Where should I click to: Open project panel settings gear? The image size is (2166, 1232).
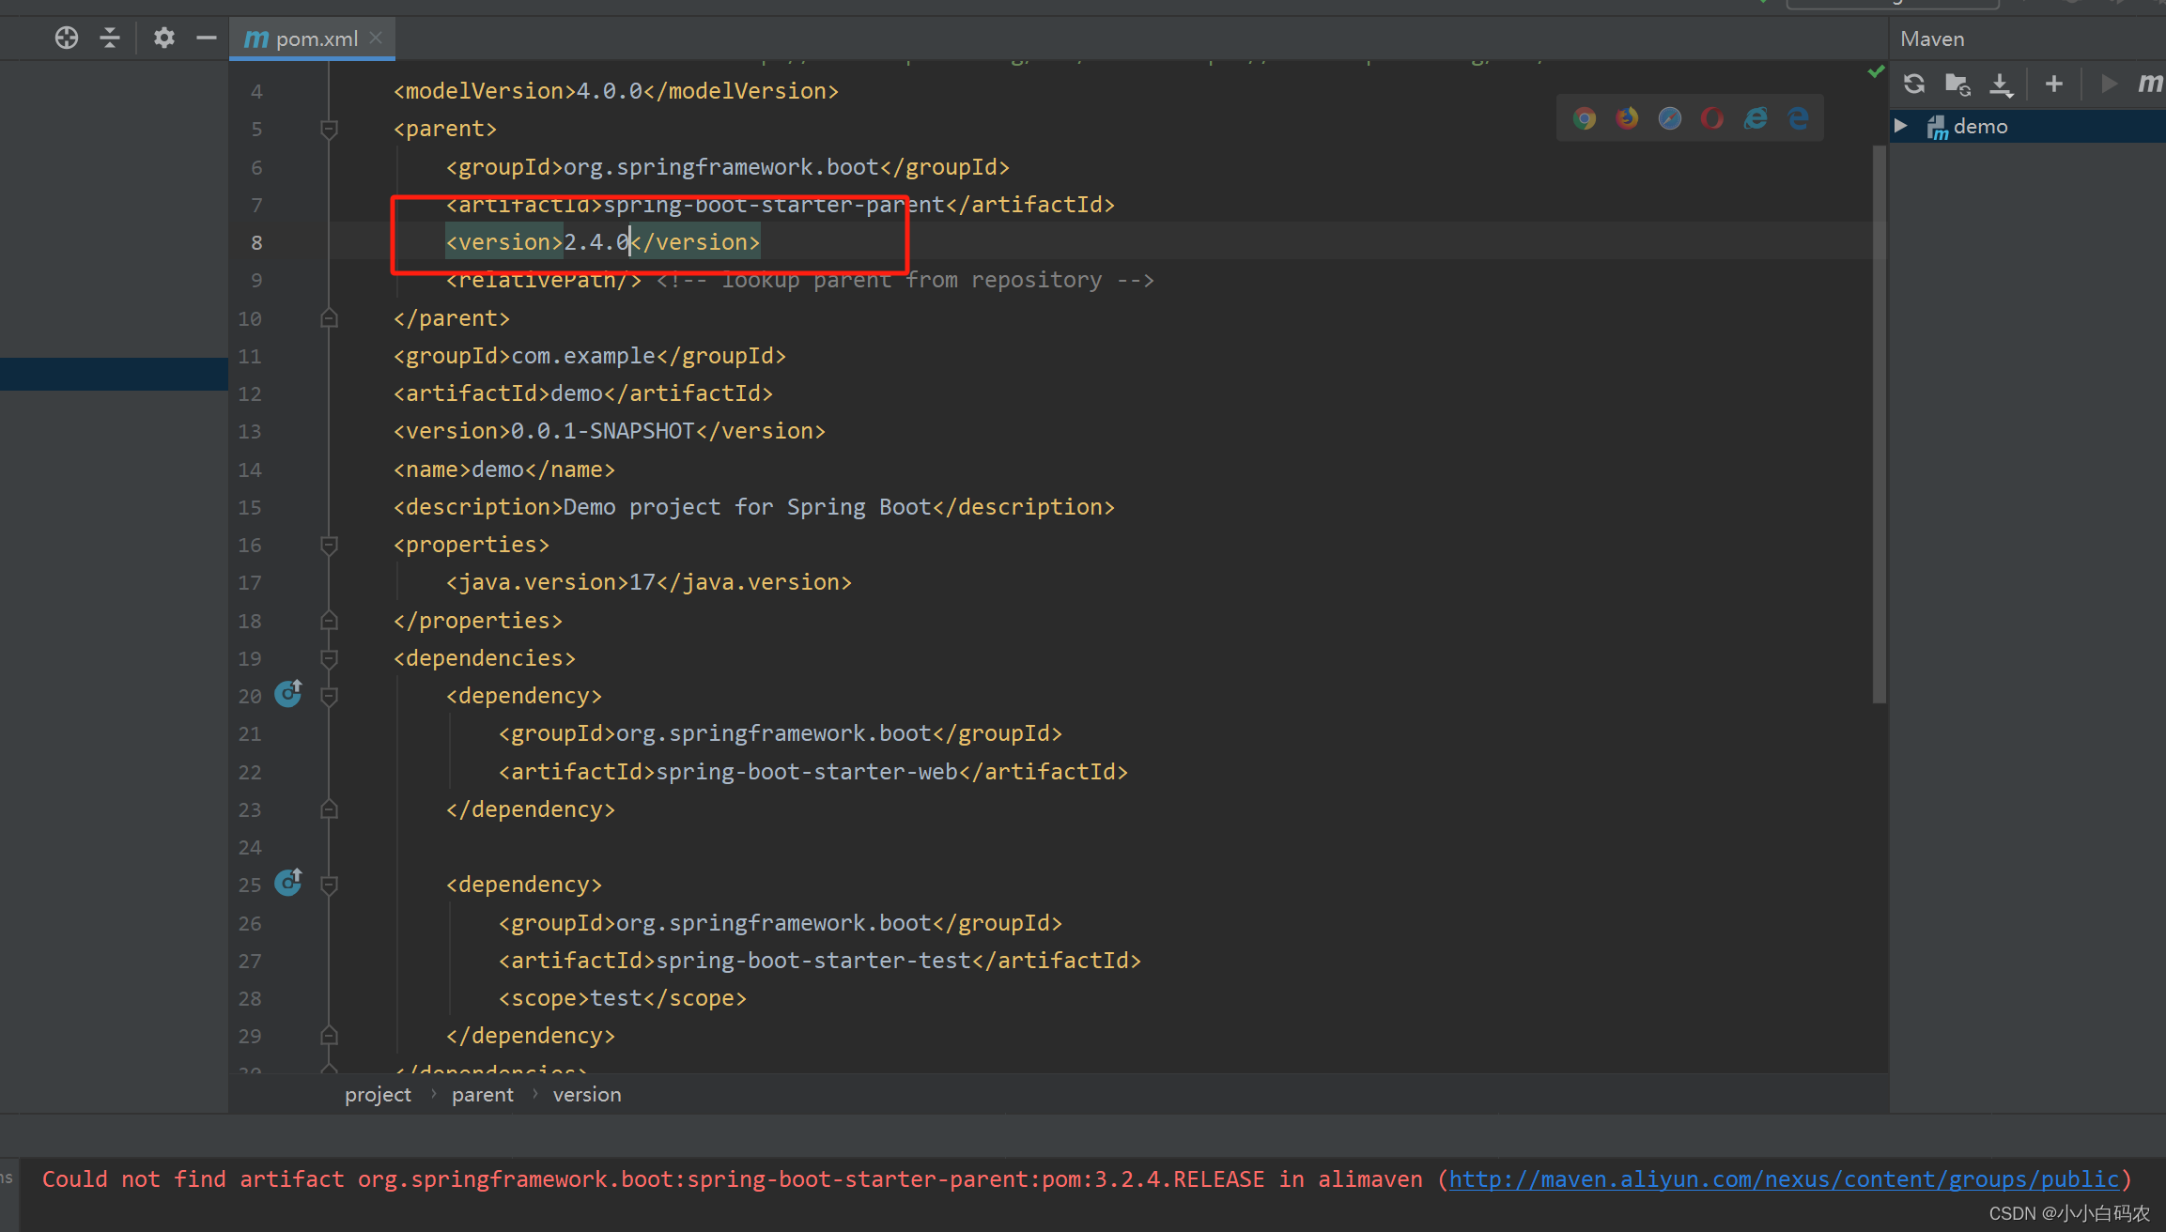(x=164, y=38)
